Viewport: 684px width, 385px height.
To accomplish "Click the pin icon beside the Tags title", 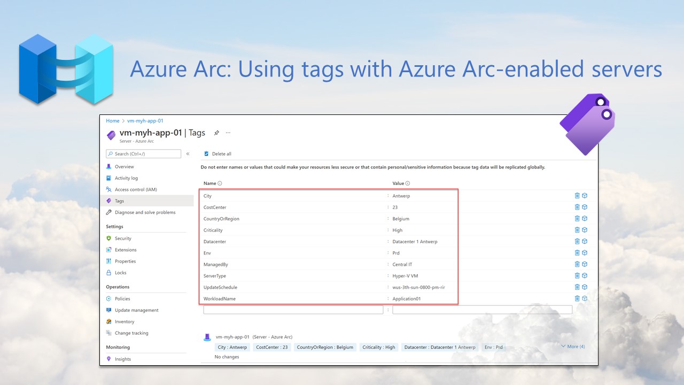I will 216,133.
